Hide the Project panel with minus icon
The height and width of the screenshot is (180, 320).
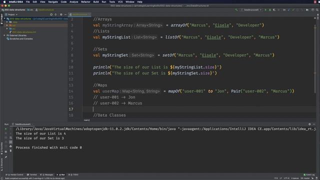click(65, 14)
